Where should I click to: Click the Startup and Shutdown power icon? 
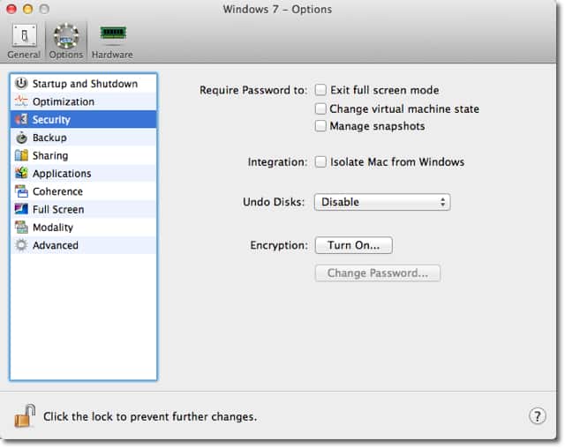(21, 84)
